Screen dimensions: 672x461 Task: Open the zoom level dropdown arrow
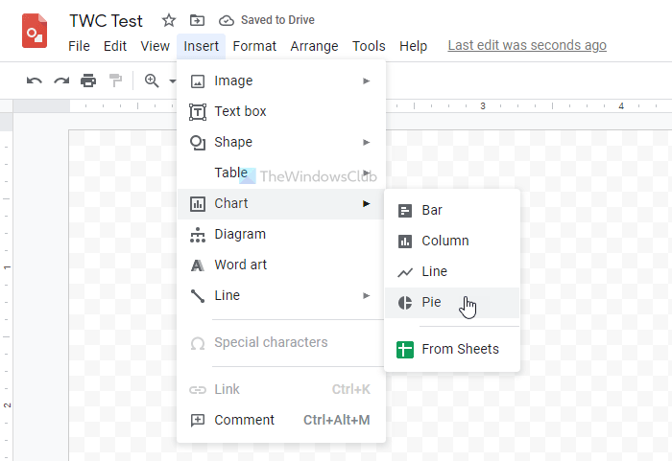pos(173,81)
